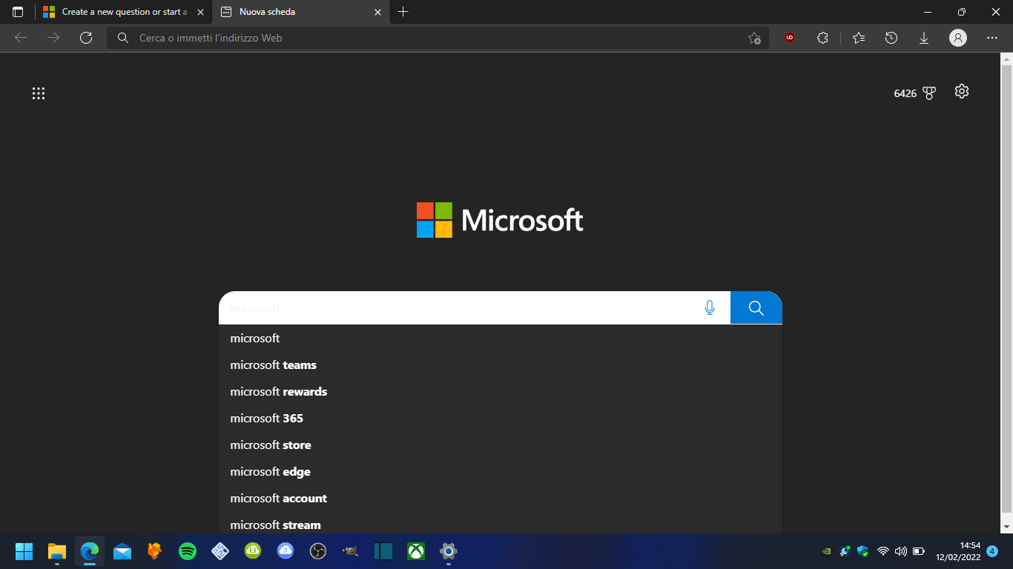
Task: Click the page scrollbar up arrow
Action: [x=1006, y=59]
